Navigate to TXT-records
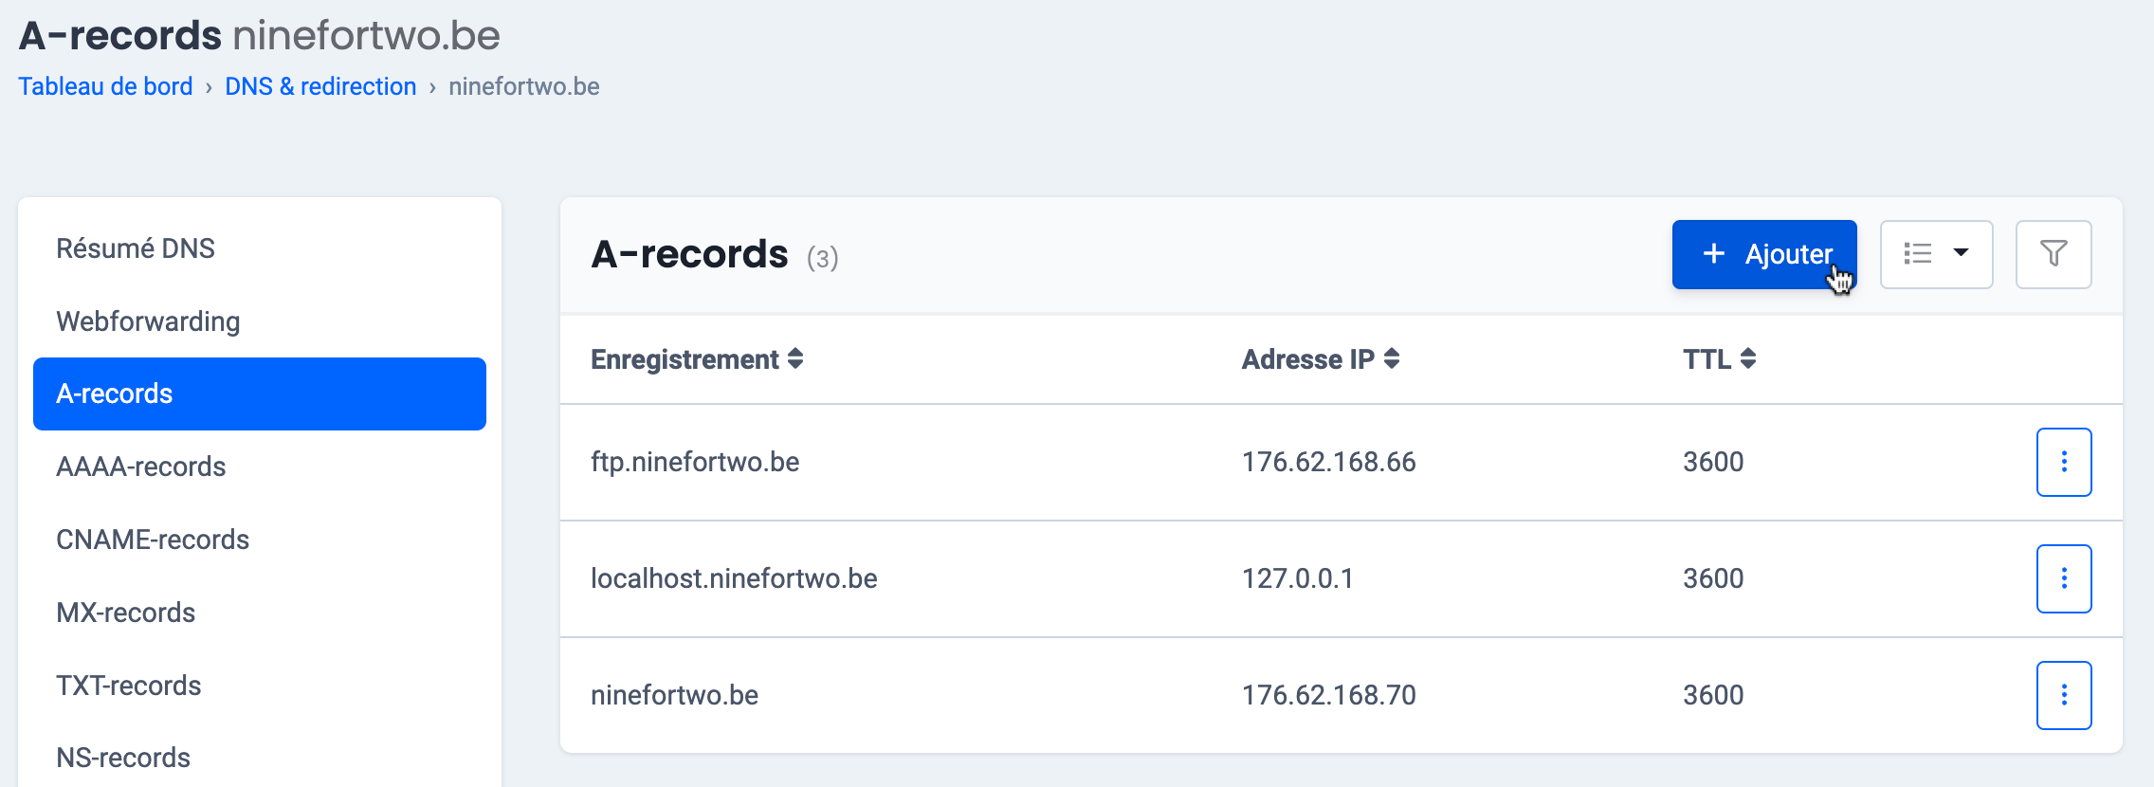The width and height of the screenshot is (2154, 787). 129,686
